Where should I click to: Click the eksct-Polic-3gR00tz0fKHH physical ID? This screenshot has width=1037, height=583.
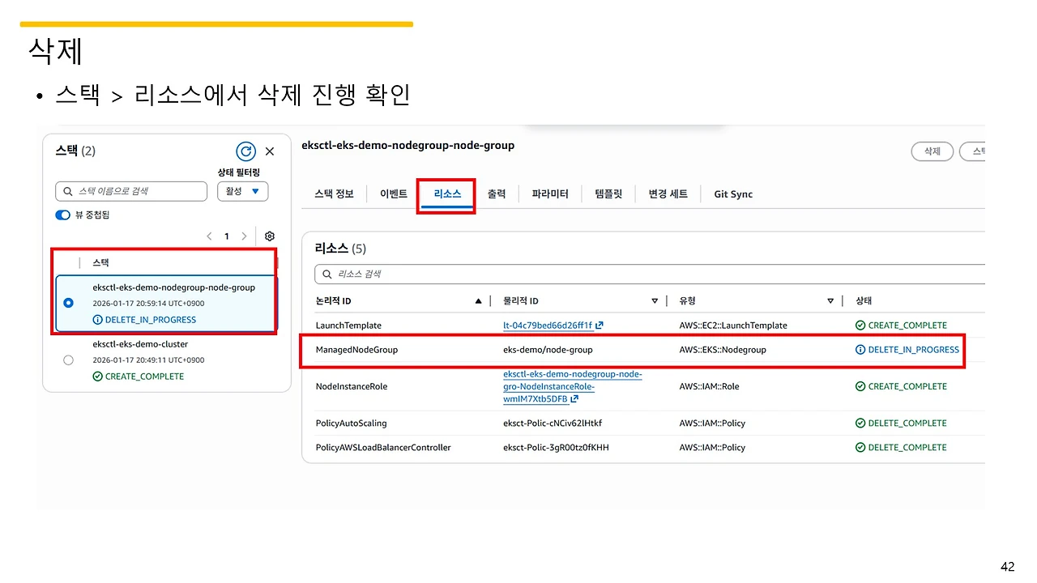[x=556, y=448]
